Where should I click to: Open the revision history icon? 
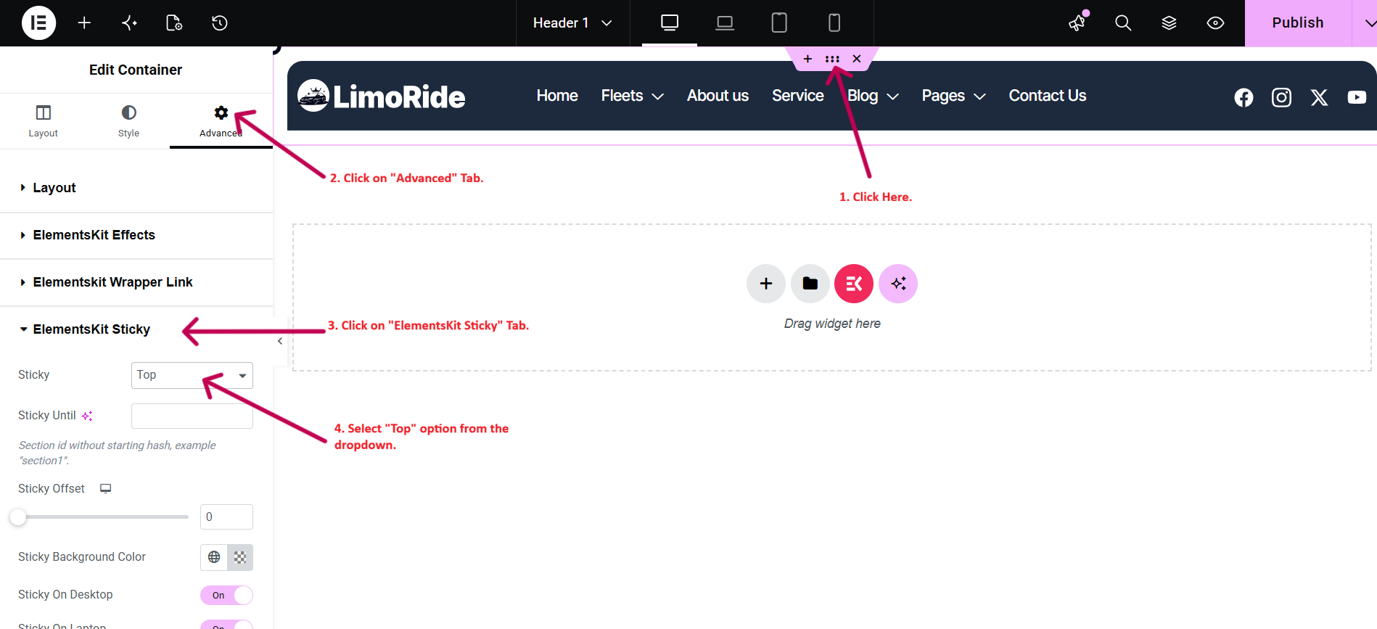[x=219, y=23]
